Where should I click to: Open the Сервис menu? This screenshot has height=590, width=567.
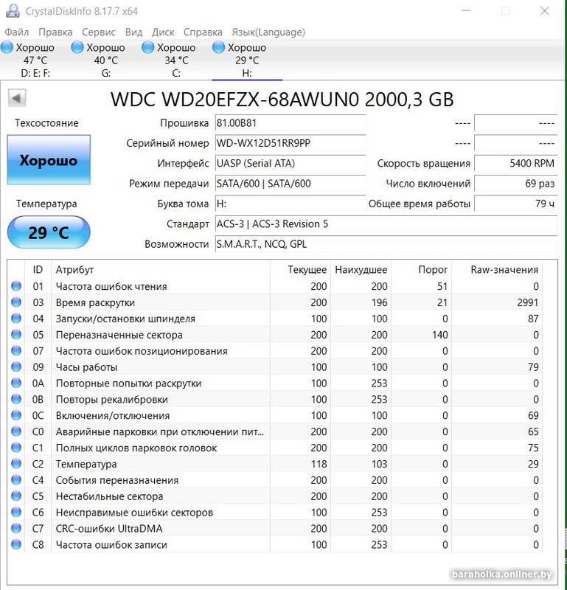99,32
